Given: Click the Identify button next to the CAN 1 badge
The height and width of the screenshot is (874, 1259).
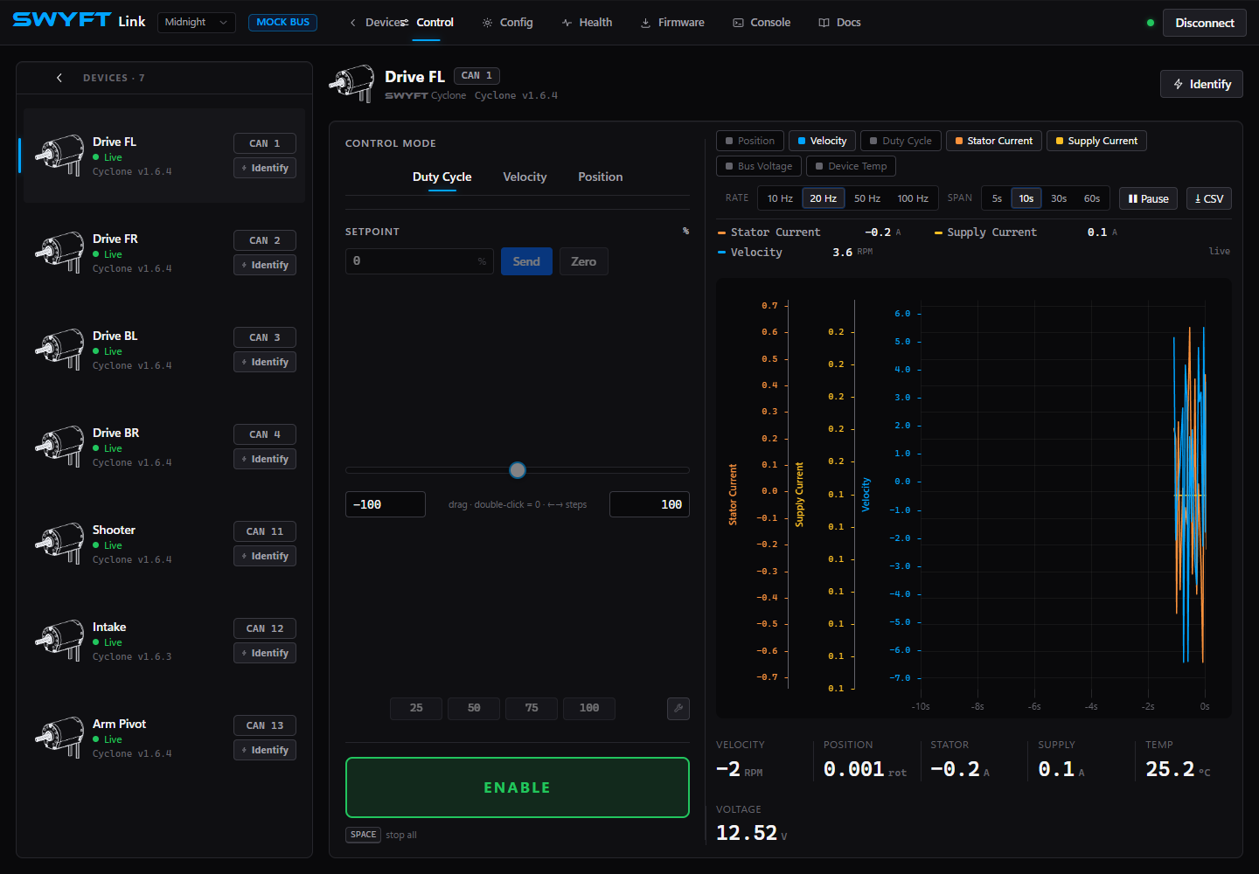Looking at the screenshot, I should pyautogui.click(x=265, y=168).
